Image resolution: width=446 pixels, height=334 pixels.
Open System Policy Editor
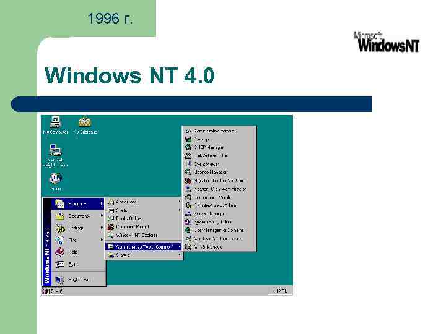point(219,222)
